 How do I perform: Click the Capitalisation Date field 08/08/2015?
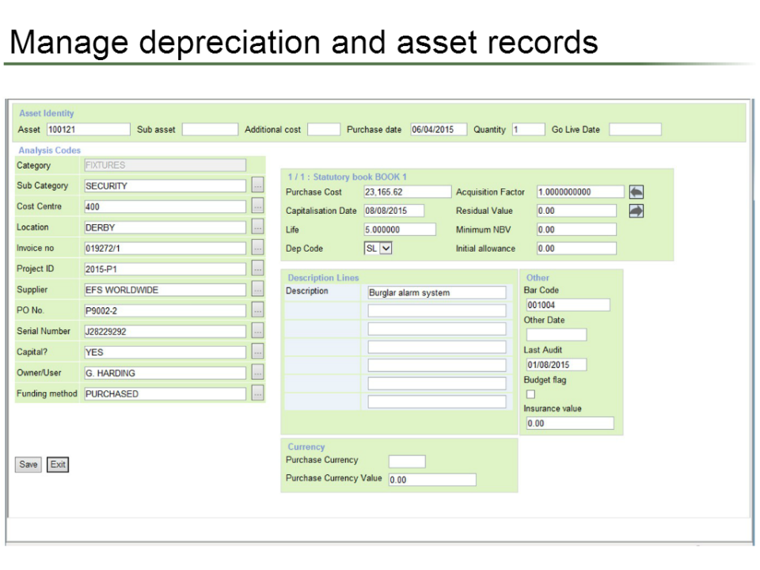393,211
